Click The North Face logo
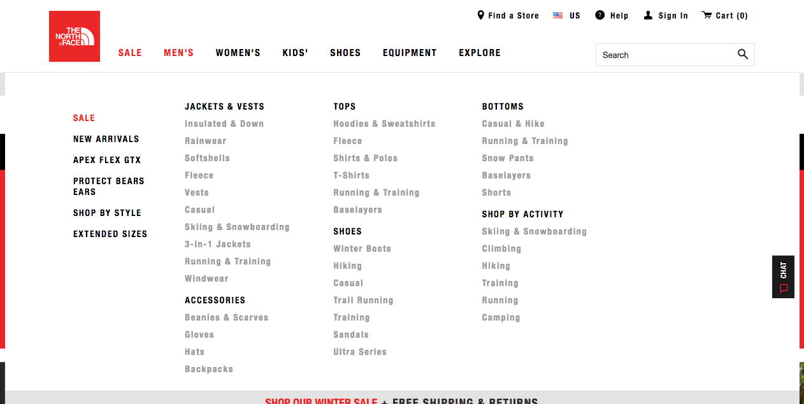The height and width of the screenshot is (404, 804). pyautogui.click(x=75, y=36)
